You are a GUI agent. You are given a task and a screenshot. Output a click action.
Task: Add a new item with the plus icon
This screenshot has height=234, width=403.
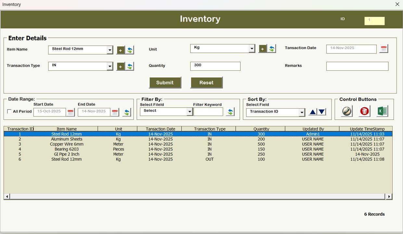pos(120,50)
